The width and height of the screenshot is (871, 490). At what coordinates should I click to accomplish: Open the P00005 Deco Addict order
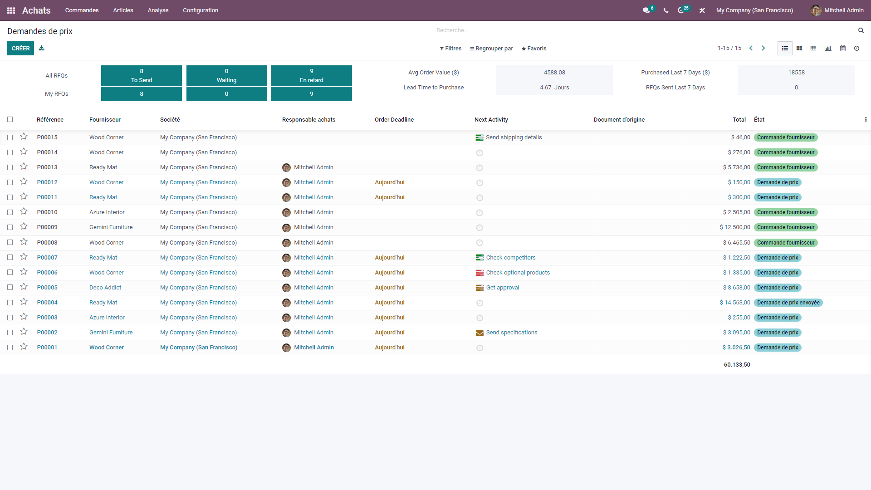coord(435,288)
